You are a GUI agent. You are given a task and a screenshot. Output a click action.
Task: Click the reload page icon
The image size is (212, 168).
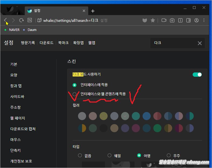[22, 20]
